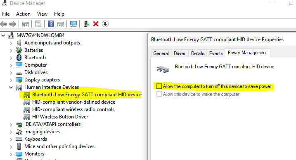Select HP Wireless Button Driver
Screen dimensions: 296x160
[x=60, y=117]
